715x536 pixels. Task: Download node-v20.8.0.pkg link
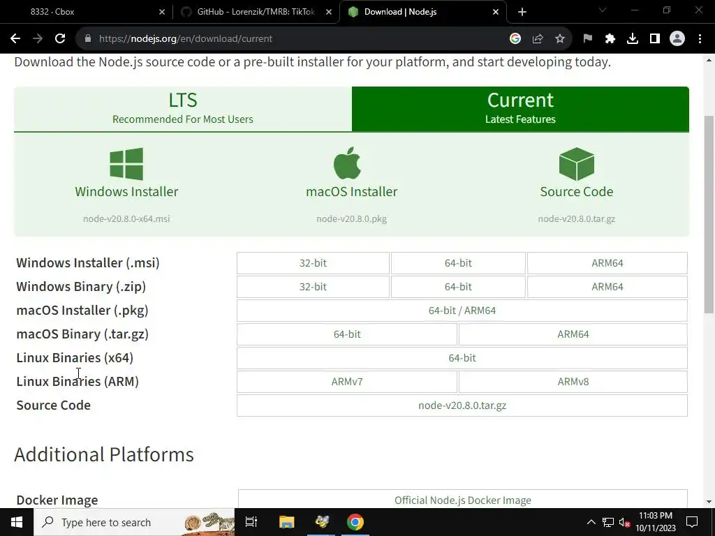(352, 218)
